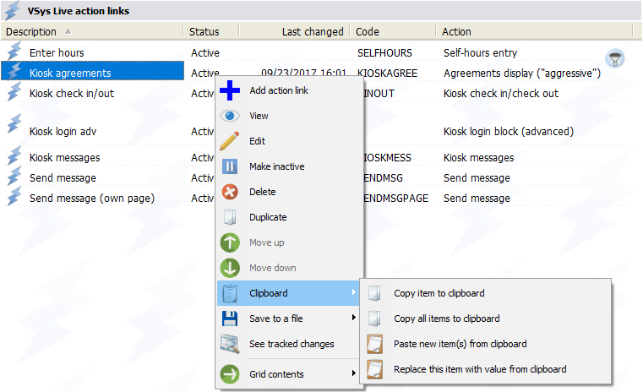Click the eye icon next to View
643x392 pixels.
(x=230, y=116)
